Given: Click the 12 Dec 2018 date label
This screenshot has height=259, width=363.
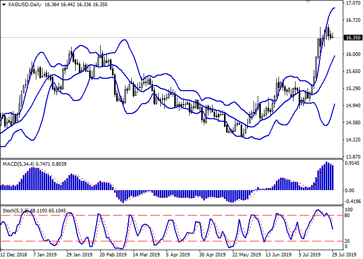Looking at the screenshot, I should pos(14,255).
